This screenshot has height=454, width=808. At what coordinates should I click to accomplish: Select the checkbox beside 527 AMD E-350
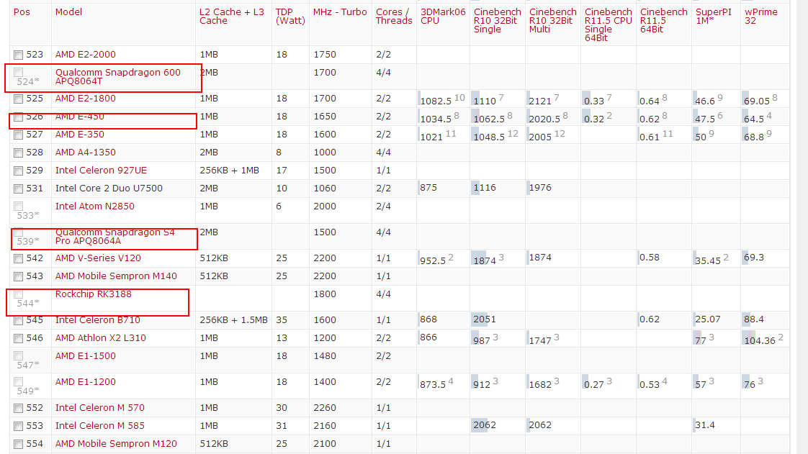[x=19, y=135]
